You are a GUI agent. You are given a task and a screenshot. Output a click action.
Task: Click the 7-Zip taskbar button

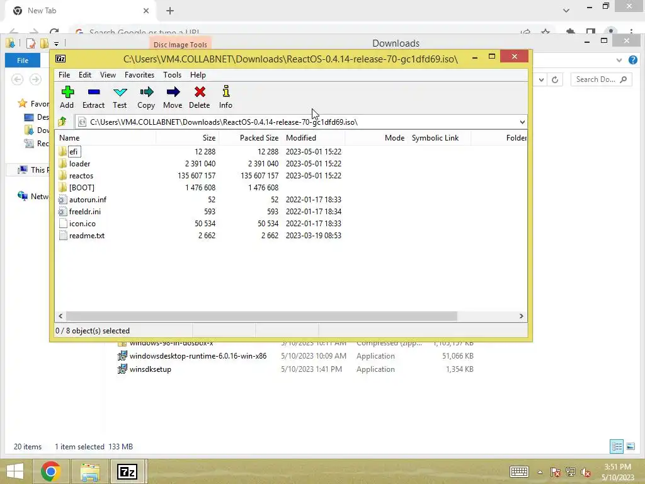(x=127, y=471)
